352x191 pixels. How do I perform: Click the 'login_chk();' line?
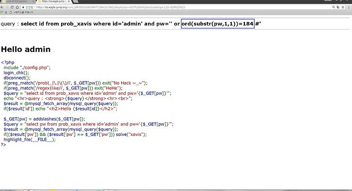16,73
